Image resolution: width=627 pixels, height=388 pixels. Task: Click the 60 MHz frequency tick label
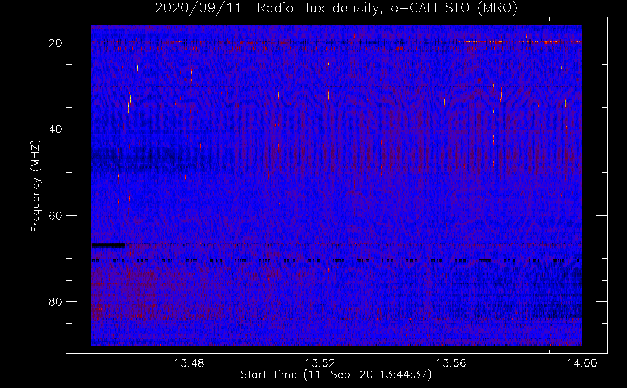coord(56,215)
